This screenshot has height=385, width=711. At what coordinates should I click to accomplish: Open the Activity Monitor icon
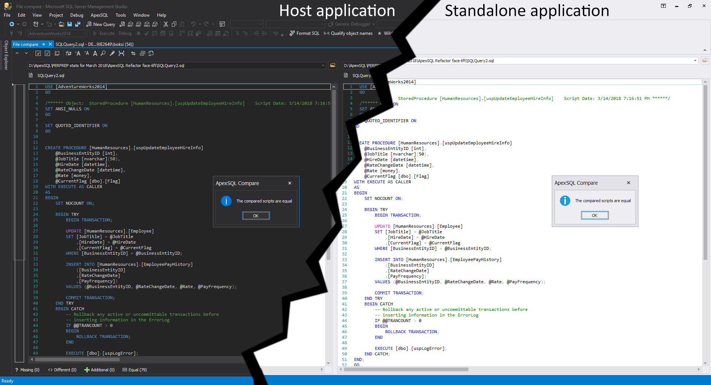[222, 24]
